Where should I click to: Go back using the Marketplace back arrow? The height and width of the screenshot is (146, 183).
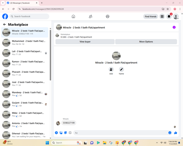(5, 24)
